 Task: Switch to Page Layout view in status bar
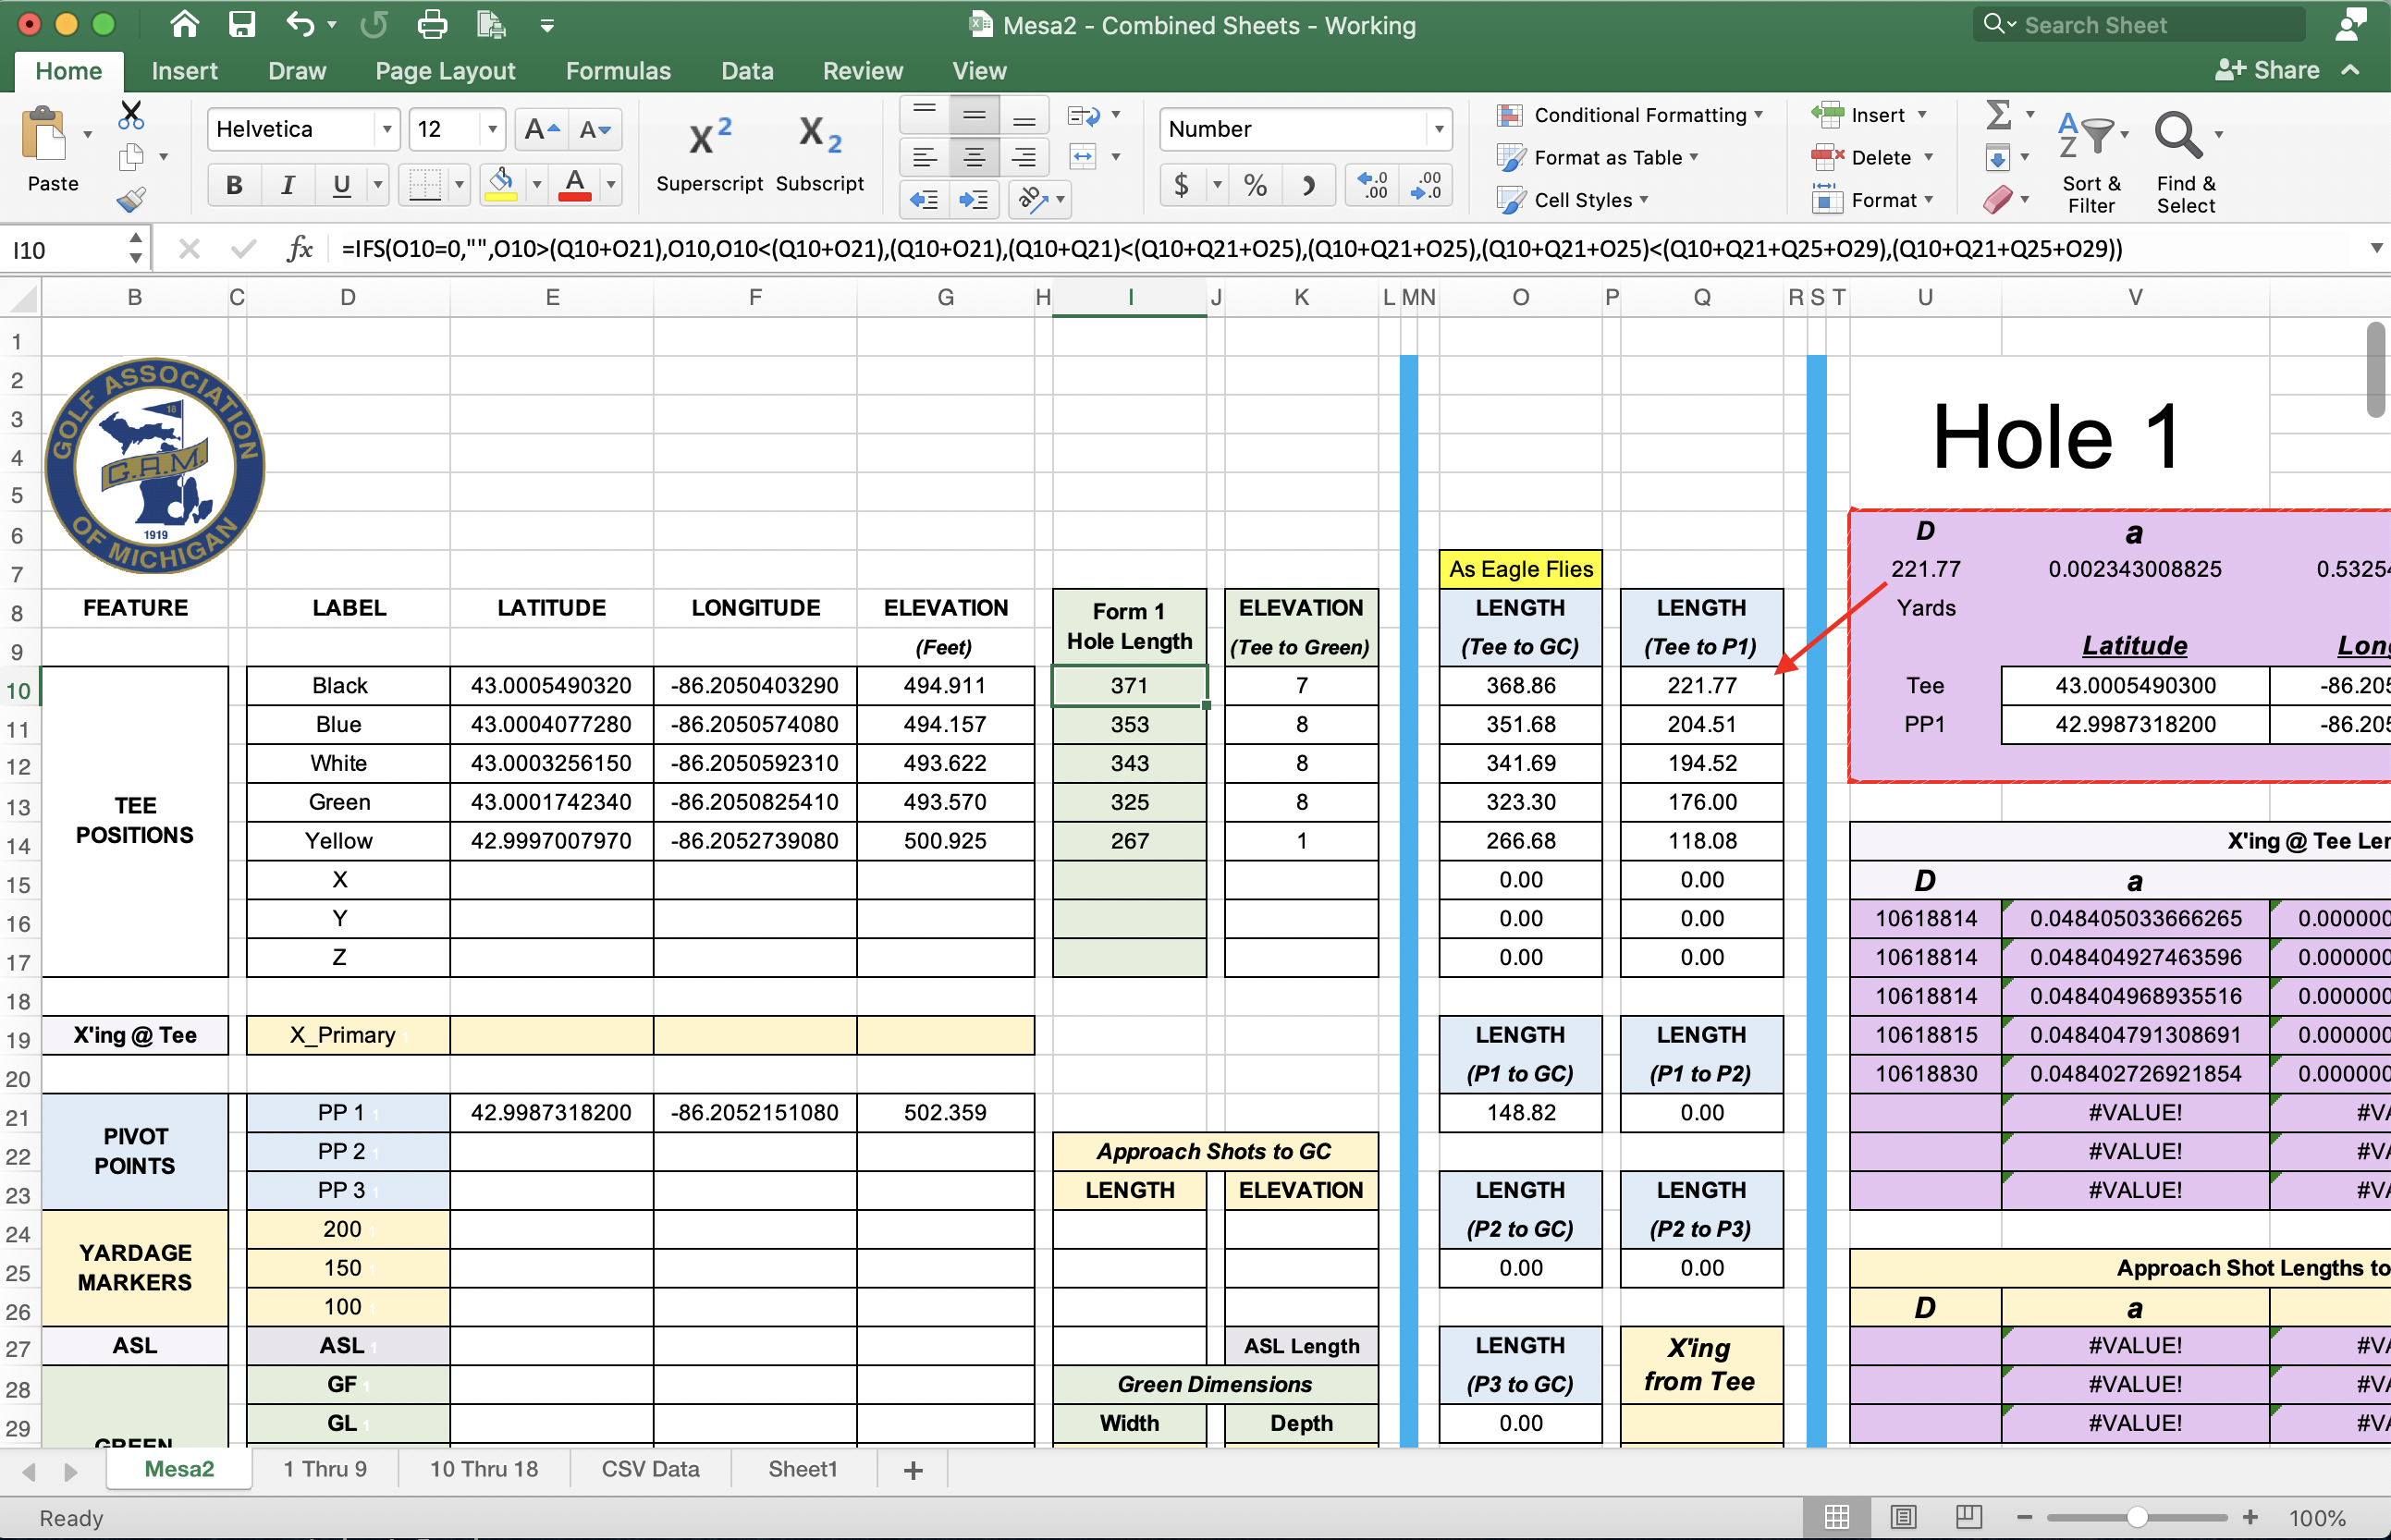[1902, 1517]
